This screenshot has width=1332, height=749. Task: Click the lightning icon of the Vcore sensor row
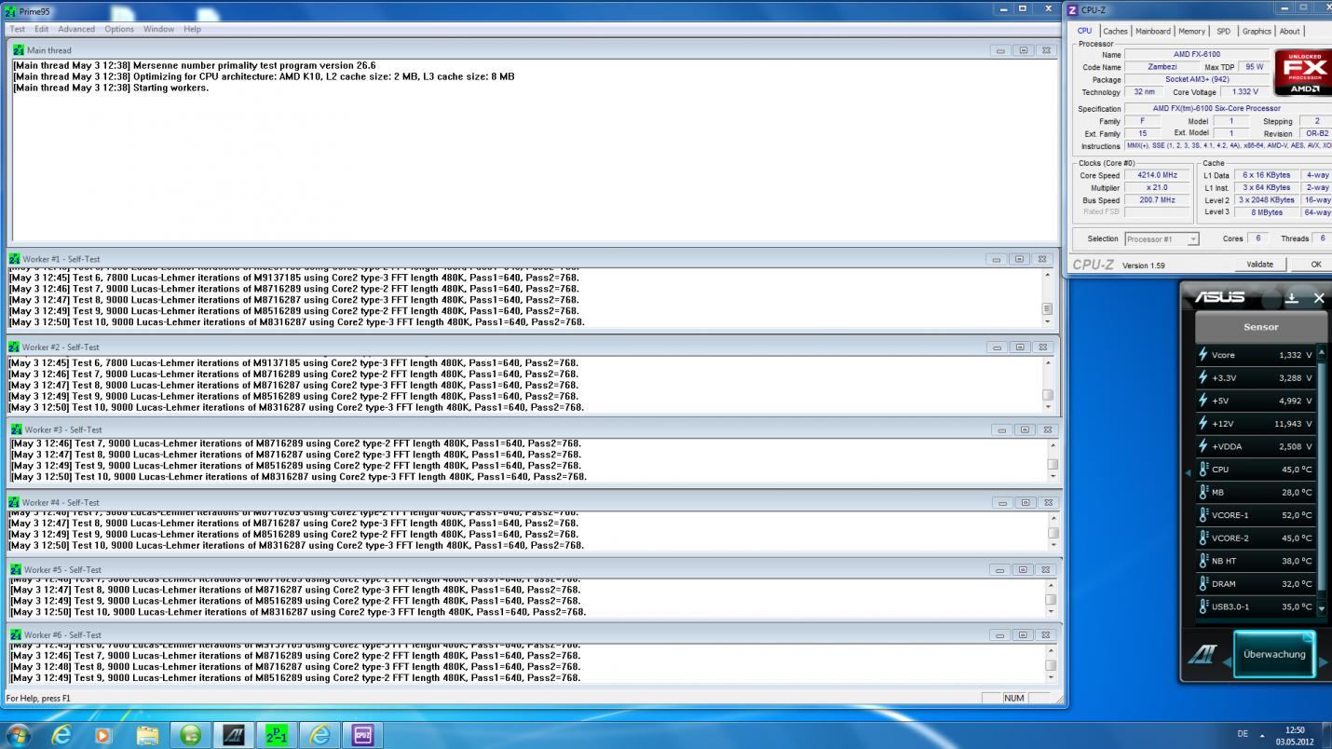click(1203, 355)
